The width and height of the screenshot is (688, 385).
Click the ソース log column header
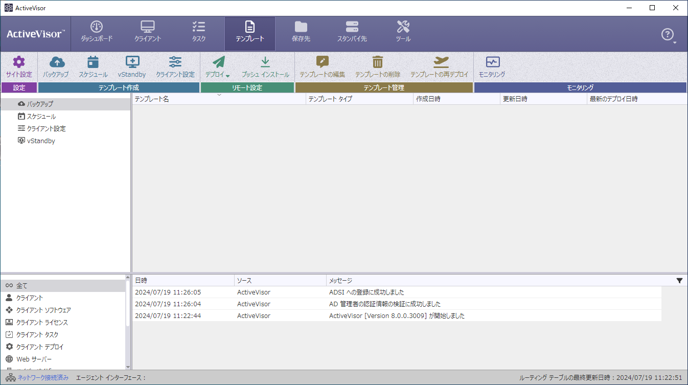280,281
